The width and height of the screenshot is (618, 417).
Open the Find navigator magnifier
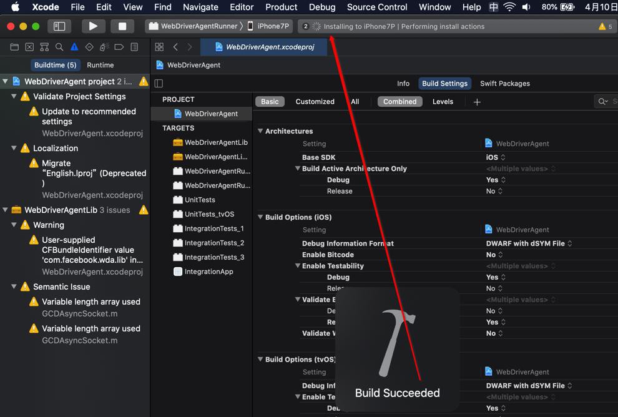[59, 47]
